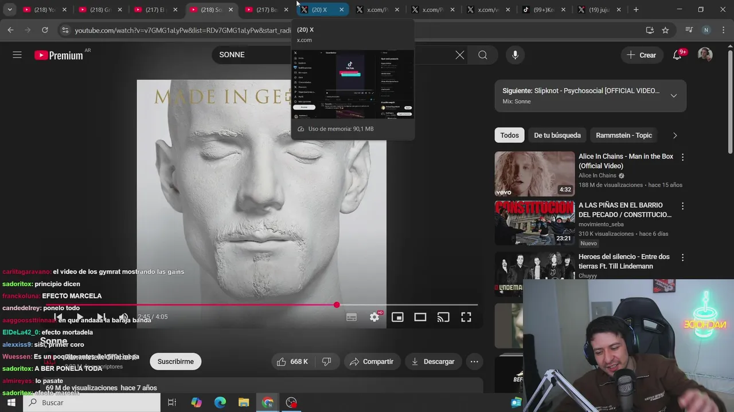Viewport: 734px width, 412px height.
Task: Open the Alice In Chains channel link
Action: tap(597, 176)
